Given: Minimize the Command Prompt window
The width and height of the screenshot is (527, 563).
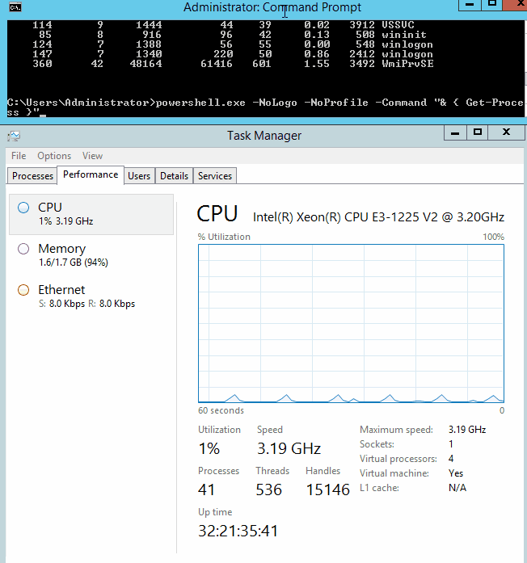Looking at the screenshot, I should click(x=470, y=5).
